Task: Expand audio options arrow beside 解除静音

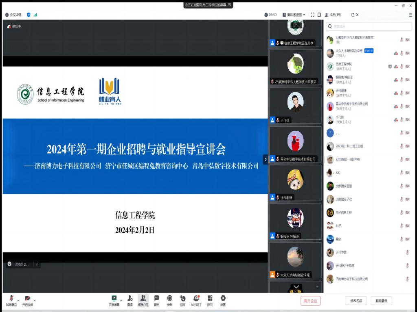Action: tap(18, 301)
